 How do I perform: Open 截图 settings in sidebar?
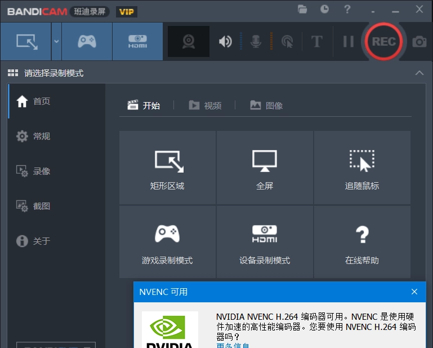click(57, 206)
